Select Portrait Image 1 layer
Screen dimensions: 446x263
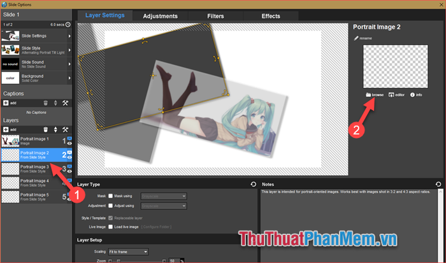36,141
